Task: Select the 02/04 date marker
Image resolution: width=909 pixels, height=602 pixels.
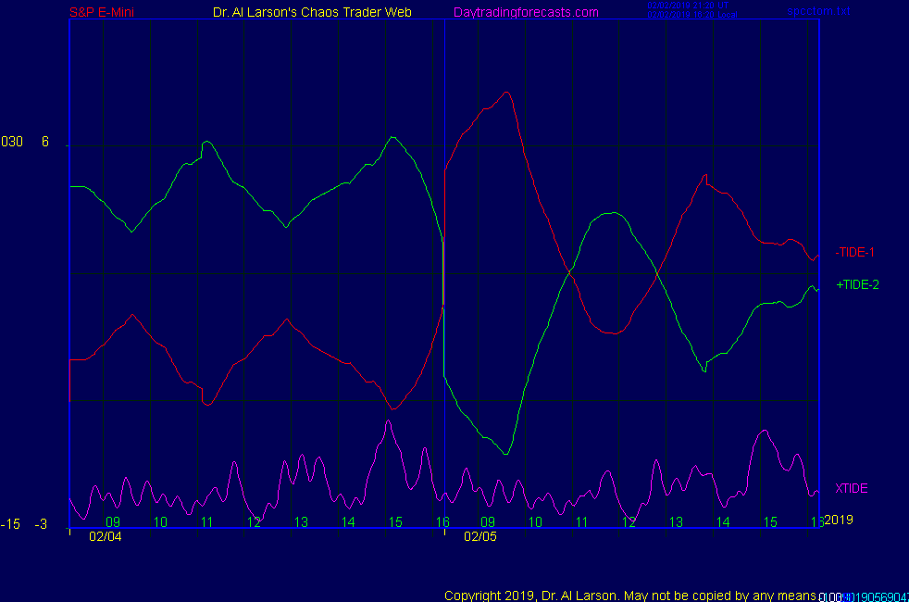Action: coord(106,535)
